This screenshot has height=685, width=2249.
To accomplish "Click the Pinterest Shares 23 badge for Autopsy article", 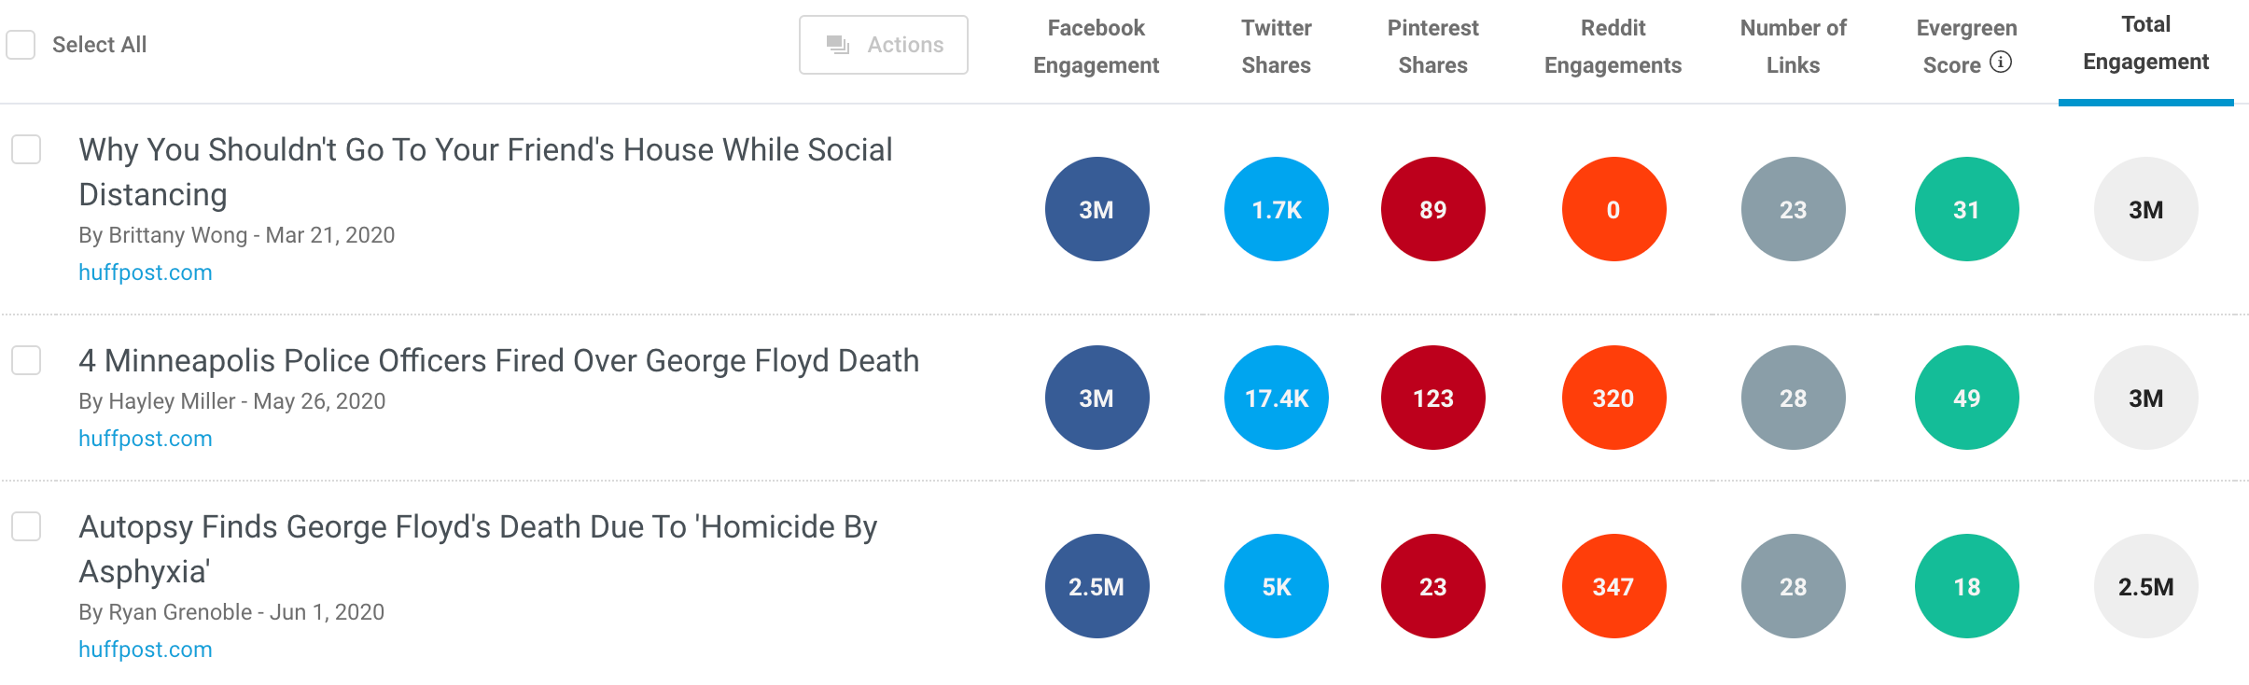I will [1432, 586].
